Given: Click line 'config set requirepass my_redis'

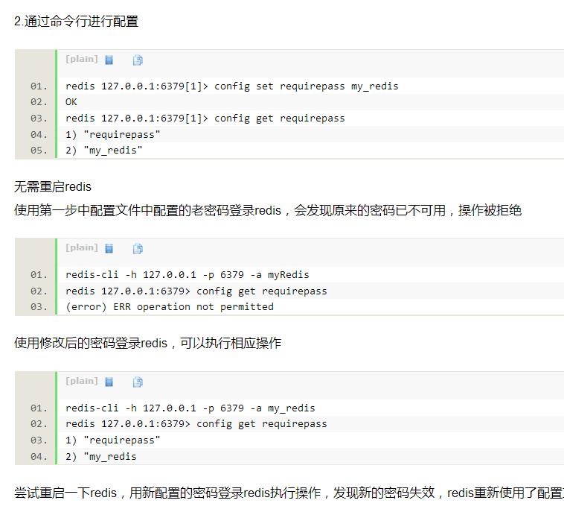Looking at the screenshot, I should click(x=232, y=86).
